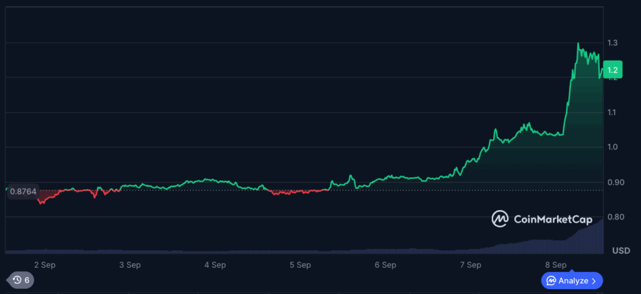Click the chart peak near 1.3
This screenshot has height=294, width=641.
pos(578,43)
